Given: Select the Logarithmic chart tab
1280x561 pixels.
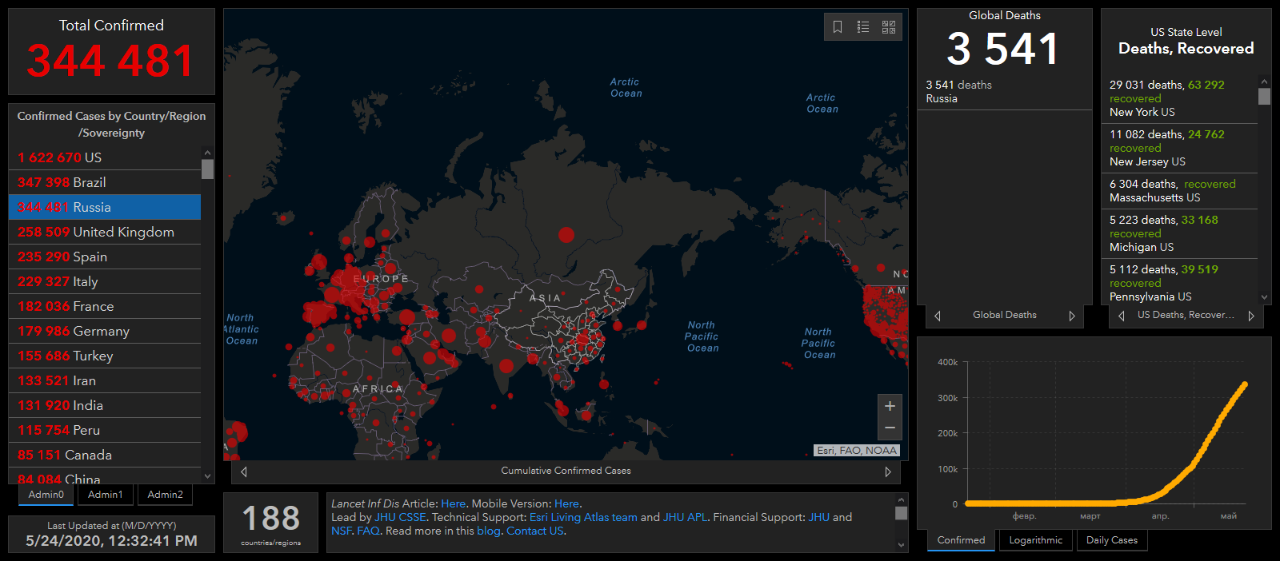Looking at the screenshot, I should click(1036, 540).
